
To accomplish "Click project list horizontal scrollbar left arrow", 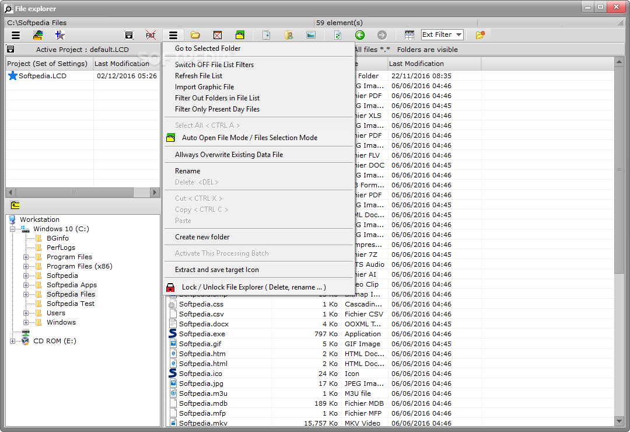I will click(10, 192).
